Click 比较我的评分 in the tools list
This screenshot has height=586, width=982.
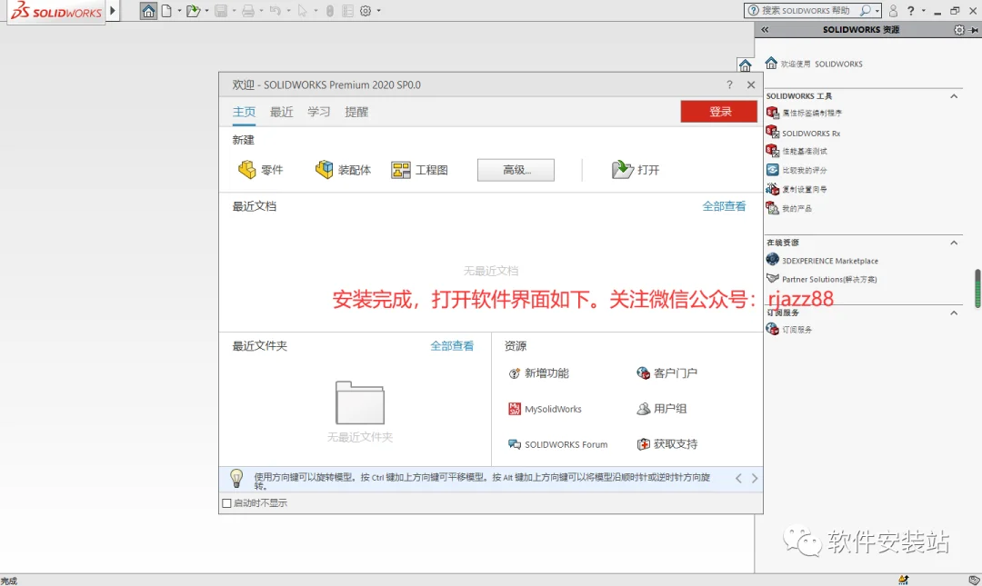point(797,170)
